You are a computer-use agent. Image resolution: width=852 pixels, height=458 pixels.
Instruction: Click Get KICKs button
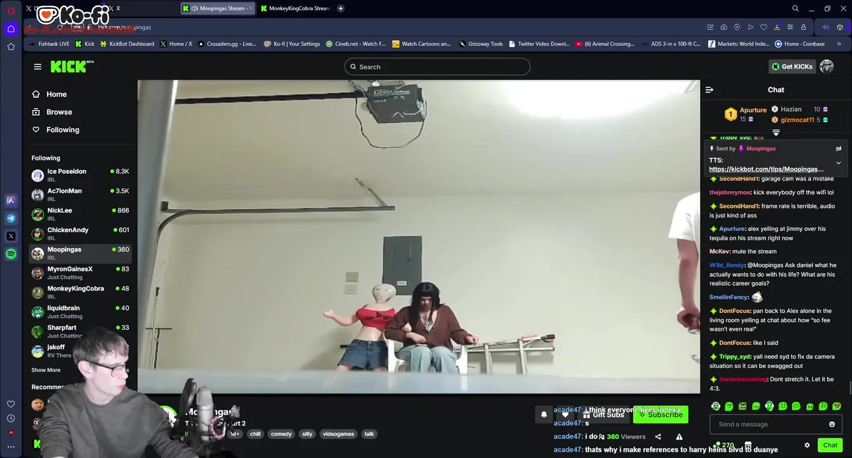point(791,66)
